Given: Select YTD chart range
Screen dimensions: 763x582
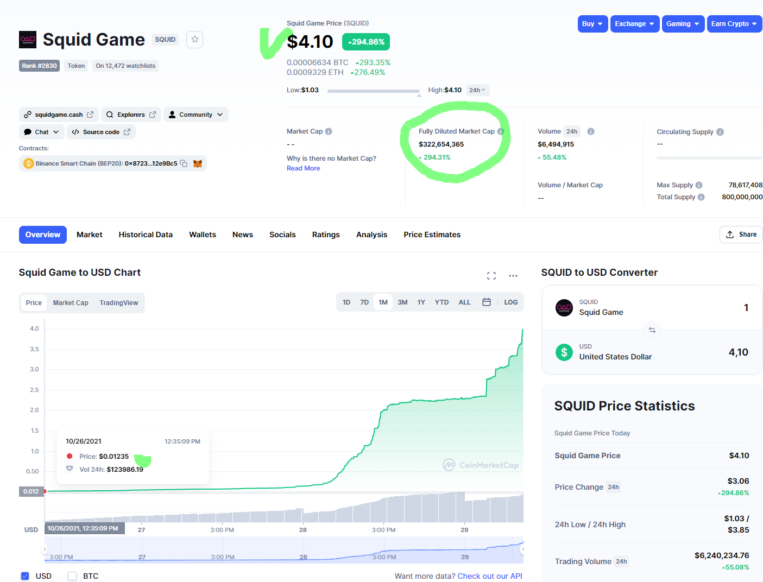Looking at the screenshot, I should (x=442, y=302).
